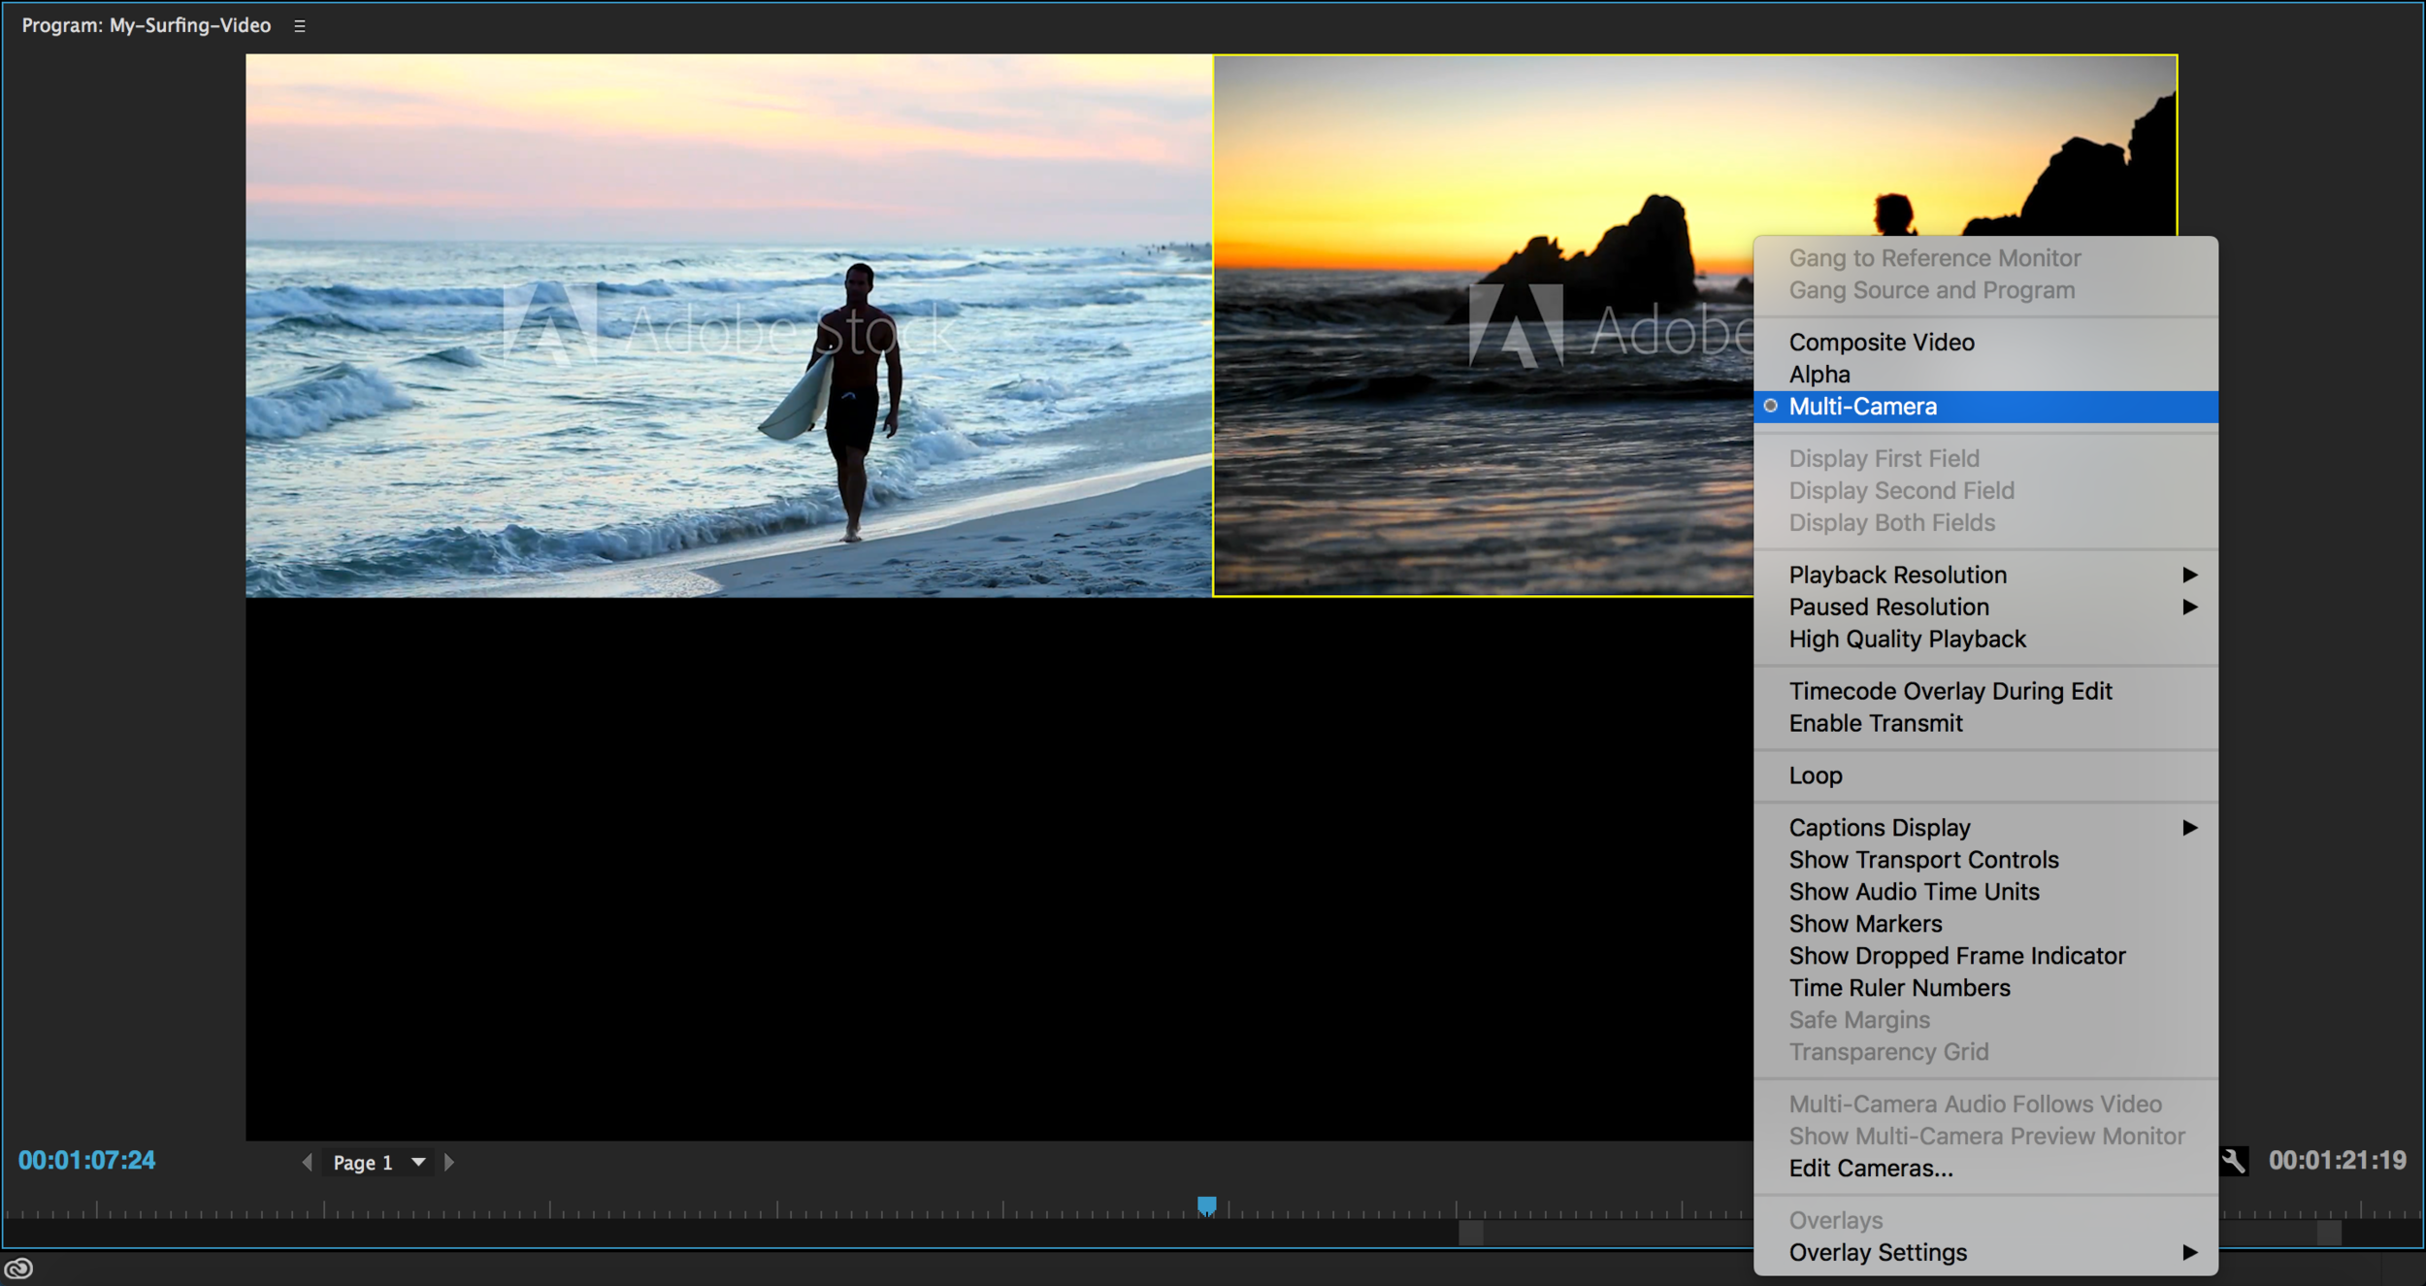Toggle Show Dropped Frame Indicator
This screenshot has width=2426, height=1286.
point(1985,955)
